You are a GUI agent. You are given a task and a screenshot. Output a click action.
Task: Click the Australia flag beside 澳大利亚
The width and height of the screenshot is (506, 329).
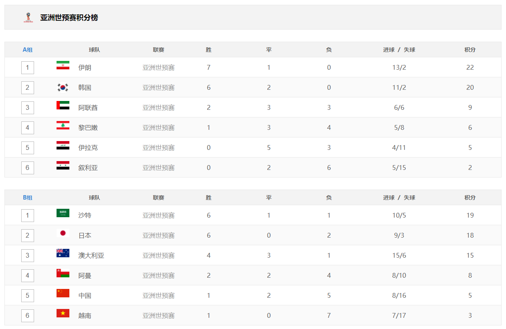pyautogui.click(x=63, y=253)
